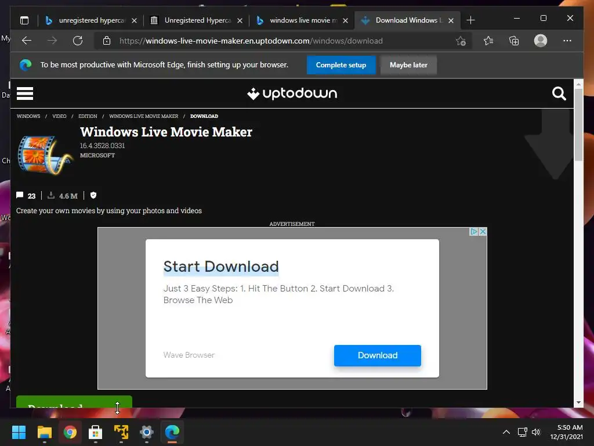Click the Wave Browser ad text
Image resolution: width=594 pixels, height=446 pixels.
(x=189, y=355)
